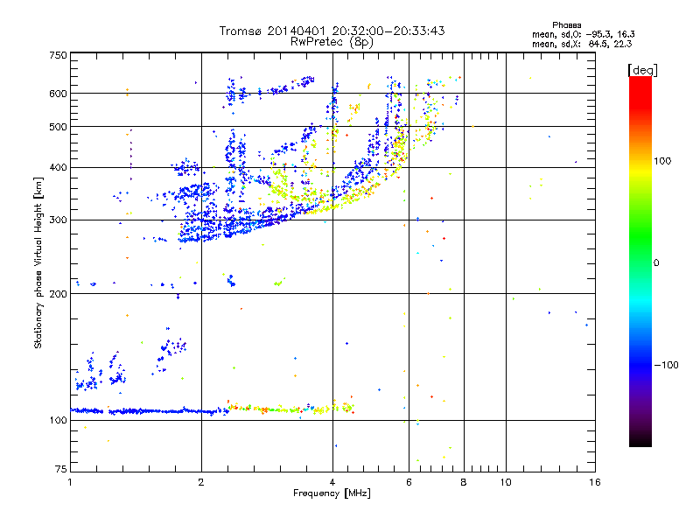Screen dimensions: 700x525
Task: Click the colorbar label '-100'
Action: point(666,365)
